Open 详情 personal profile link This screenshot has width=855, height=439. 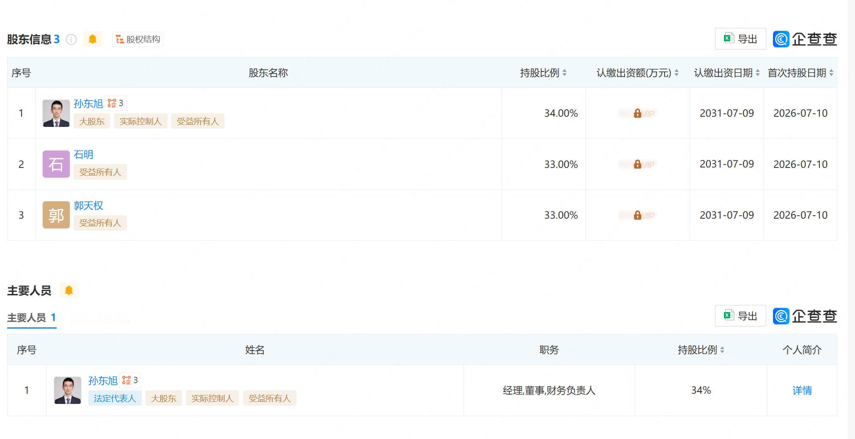(802, 390)
